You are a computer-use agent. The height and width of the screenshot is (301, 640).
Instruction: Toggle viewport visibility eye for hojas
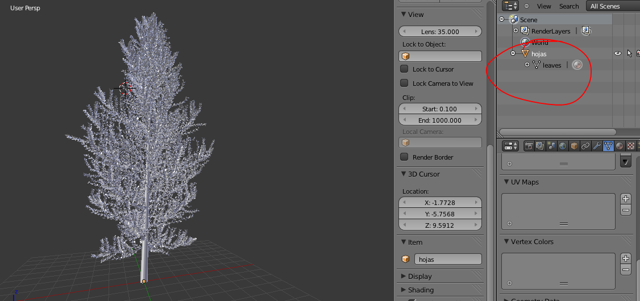click(x=618, y=53)
